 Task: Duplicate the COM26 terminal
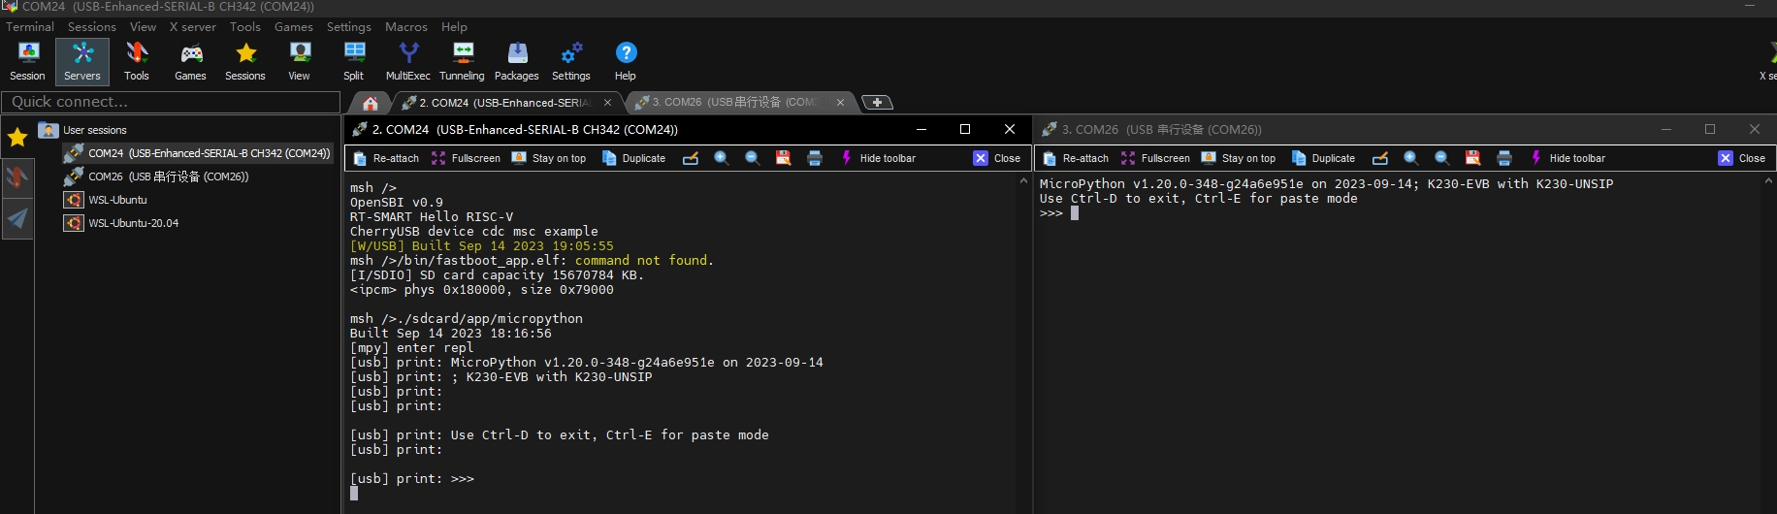(x=1323, y=158)
